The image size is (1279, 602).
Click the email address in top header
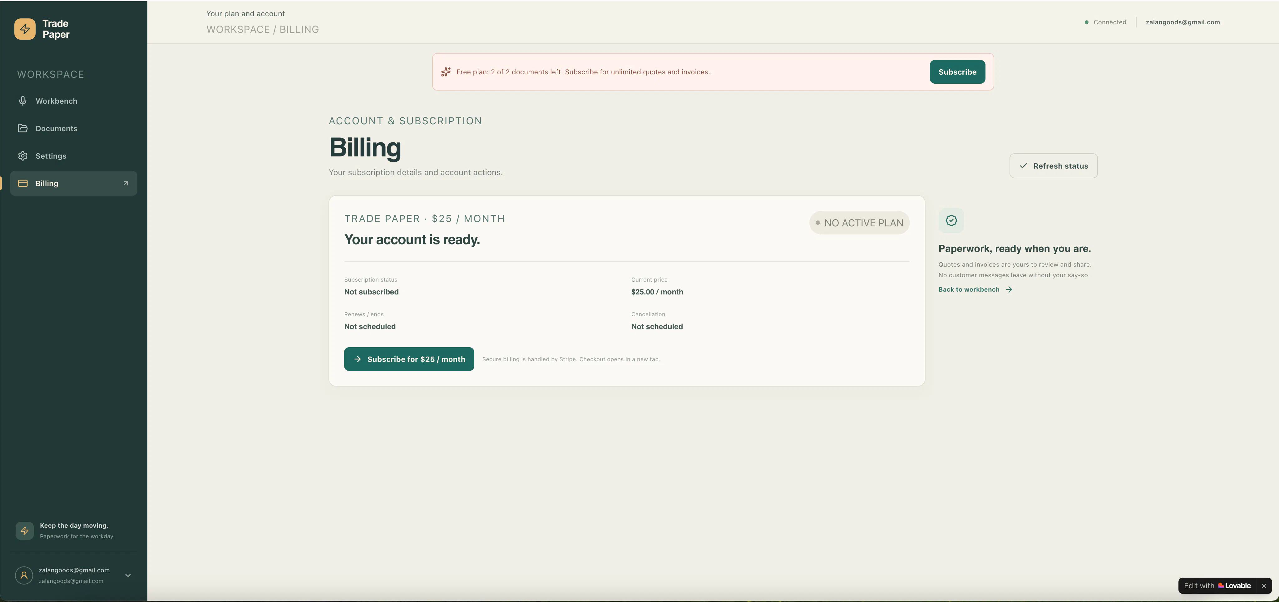point(1183,22)
